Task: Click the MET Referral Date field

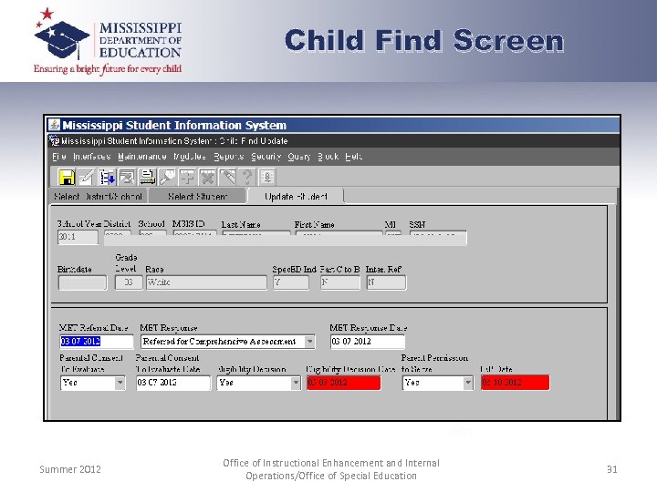Action: 97,342
